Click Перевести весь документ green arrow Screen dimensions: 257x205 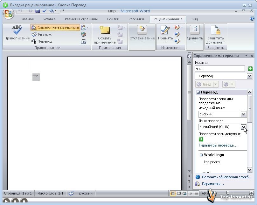pos(201,139)
